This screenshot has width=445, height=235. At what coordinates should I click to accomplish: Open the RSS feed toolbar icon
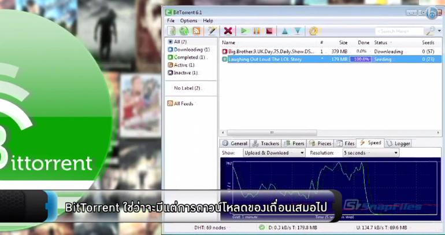196,31
